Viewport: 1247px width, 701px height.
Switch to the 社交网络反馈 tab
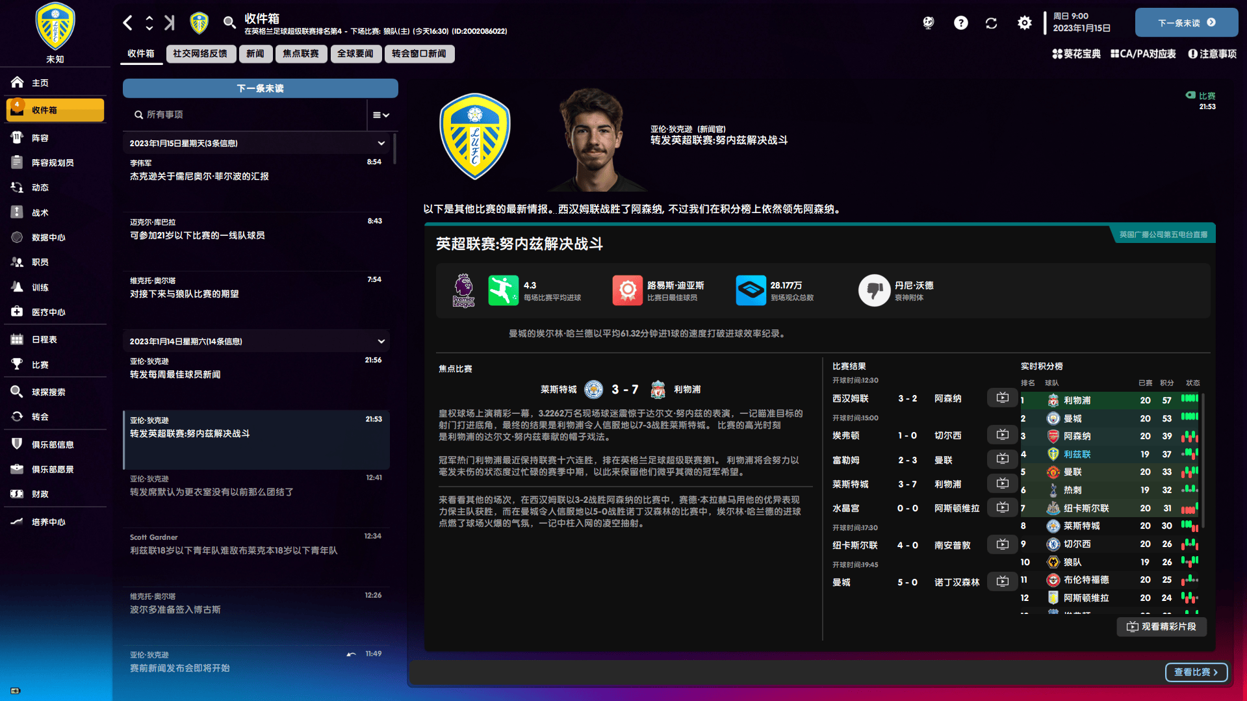pos(200,54)
